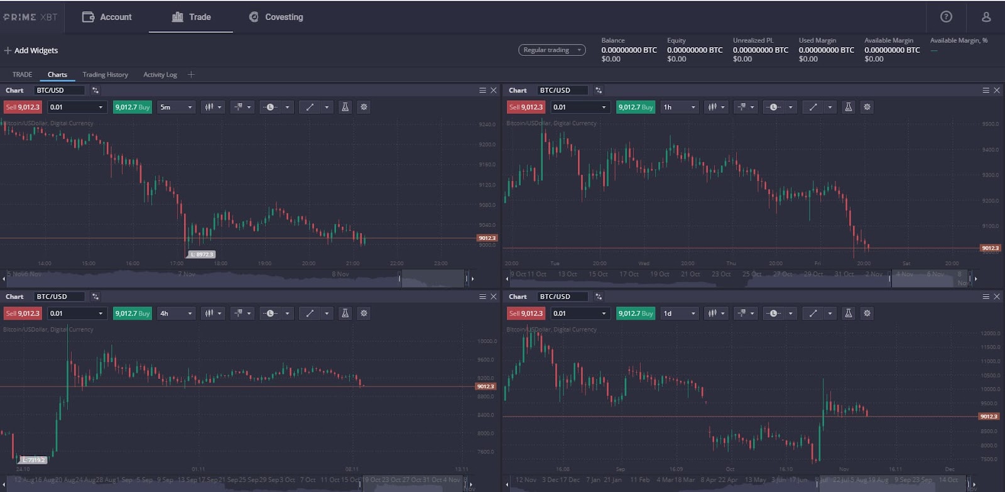Click the 9,012.7 Buy button in 4h chart

point(133,314)
